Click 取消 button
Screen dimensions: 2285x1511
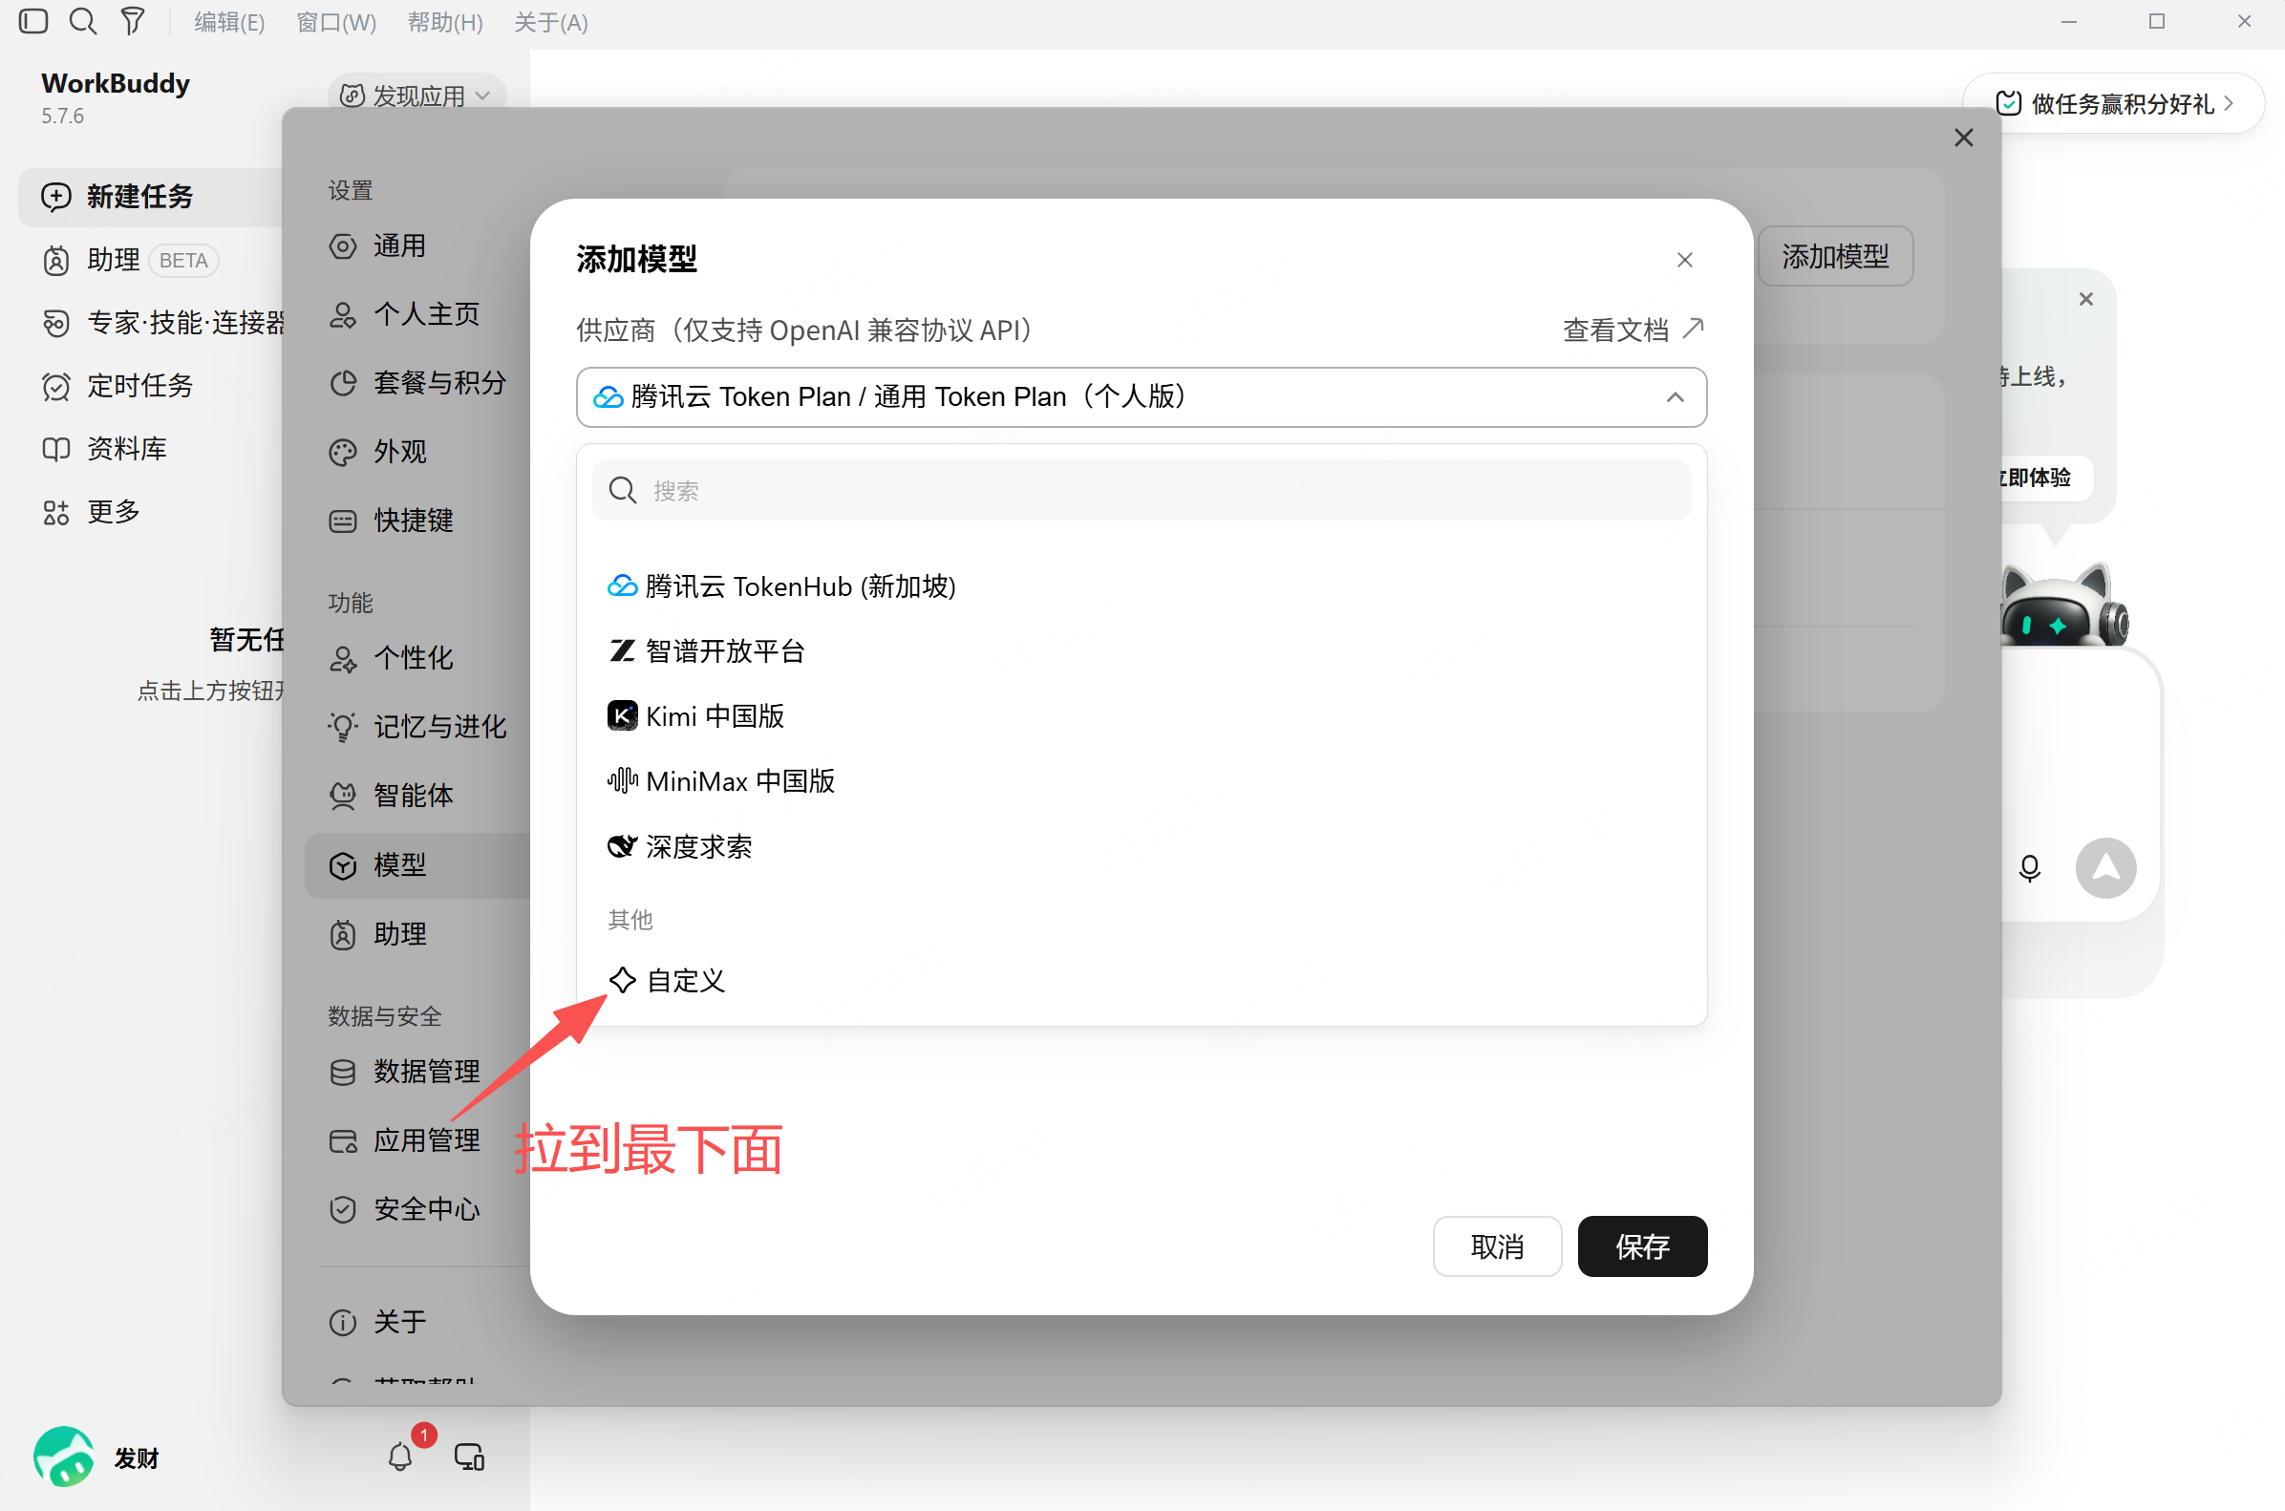1497,1247
